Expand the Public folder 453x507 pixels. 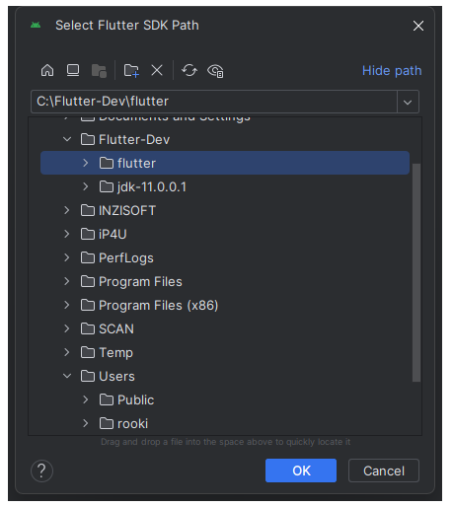pos(86,399)
